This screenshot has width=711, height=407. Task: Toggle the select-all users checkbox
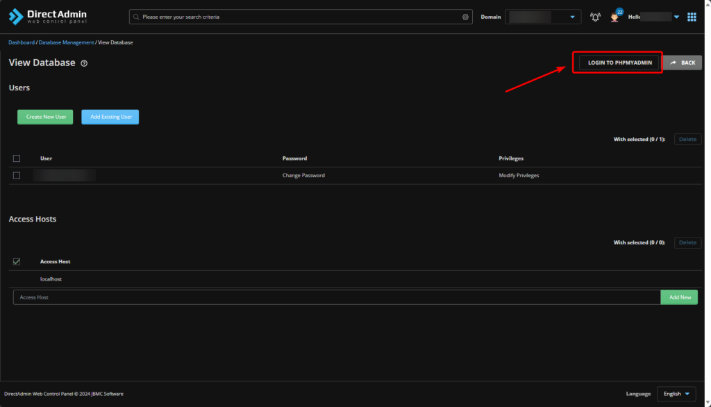(17, 158)
